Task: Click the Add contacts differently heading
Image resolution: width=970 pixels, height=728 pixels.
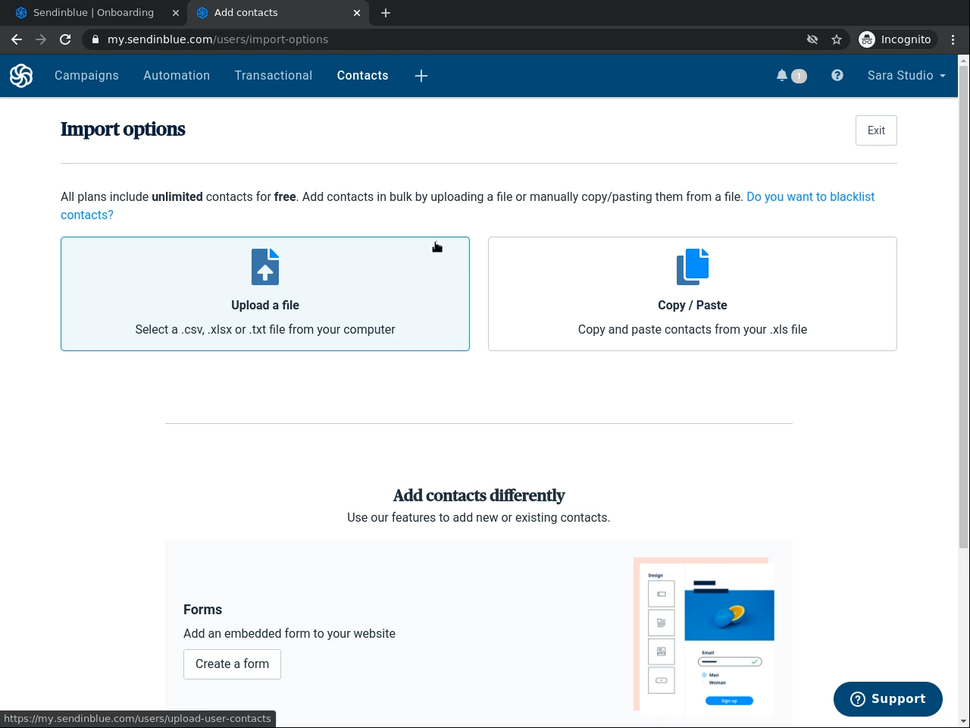Action: [479, 496]
